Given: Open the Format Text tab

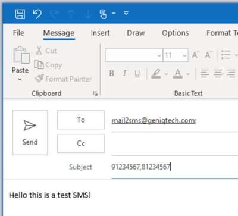Looking at the screenshot, I should click(222, 33).
